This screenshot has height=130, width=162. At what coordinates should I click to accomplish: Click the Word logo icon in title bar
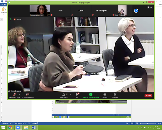pos(2,1)
